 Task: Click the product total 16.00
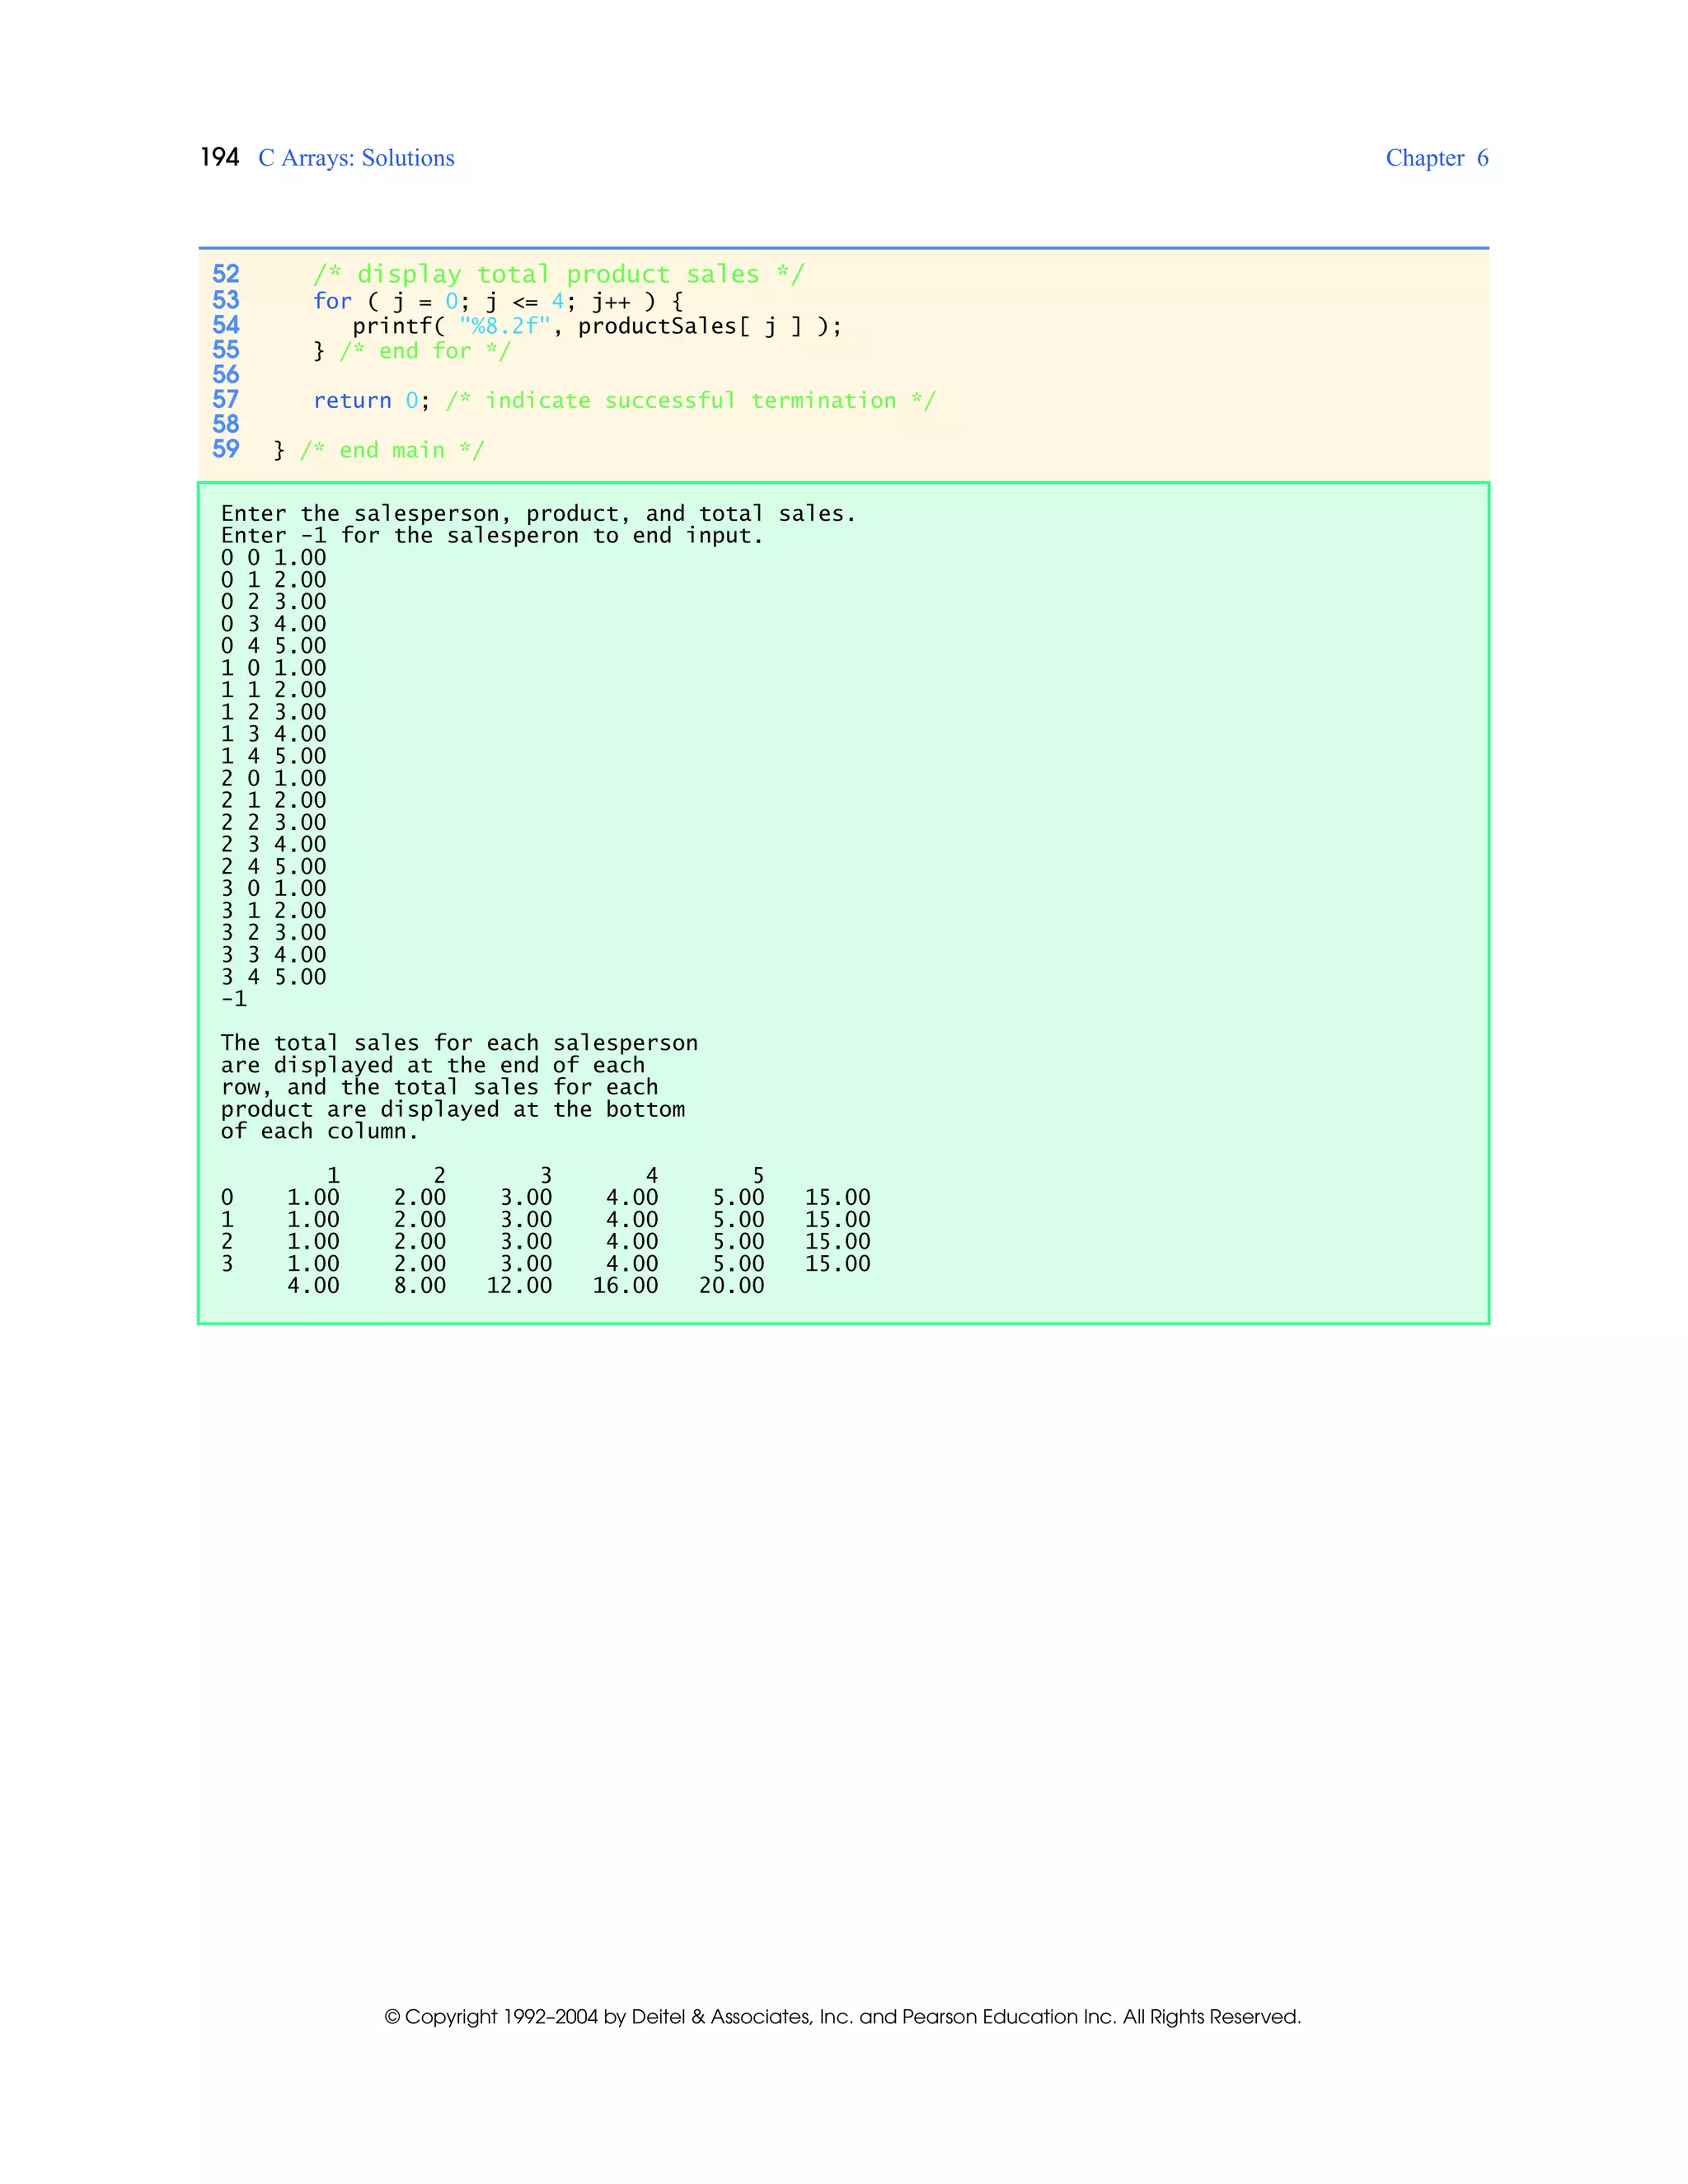coord(626,1285)
